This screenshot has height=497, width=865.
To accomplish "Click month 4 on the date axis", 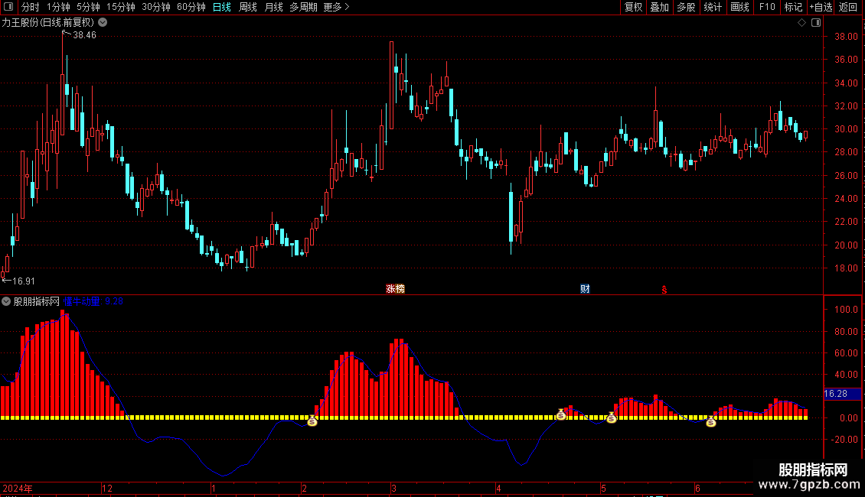I will [x=498, y=488].
